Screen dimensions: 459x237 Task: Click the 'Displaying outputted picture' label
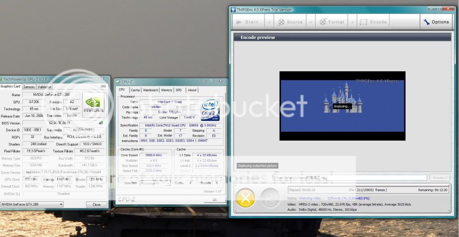(257, 166)
